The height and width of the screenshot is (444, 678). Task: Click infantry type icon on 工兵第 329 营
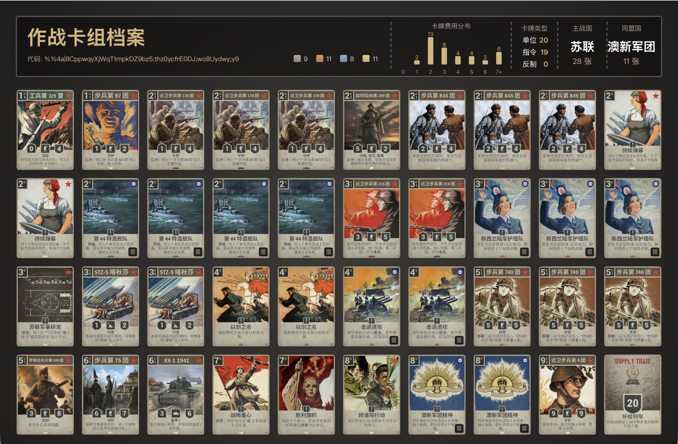tap(45, 148)
